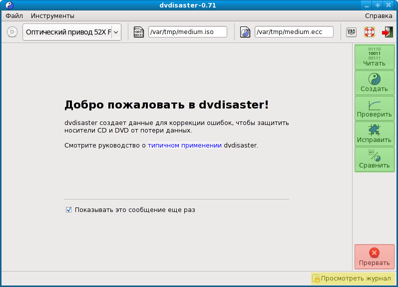Click the /var/tmp/medium.iso path field
398x287 pixels.
[188, 32]
